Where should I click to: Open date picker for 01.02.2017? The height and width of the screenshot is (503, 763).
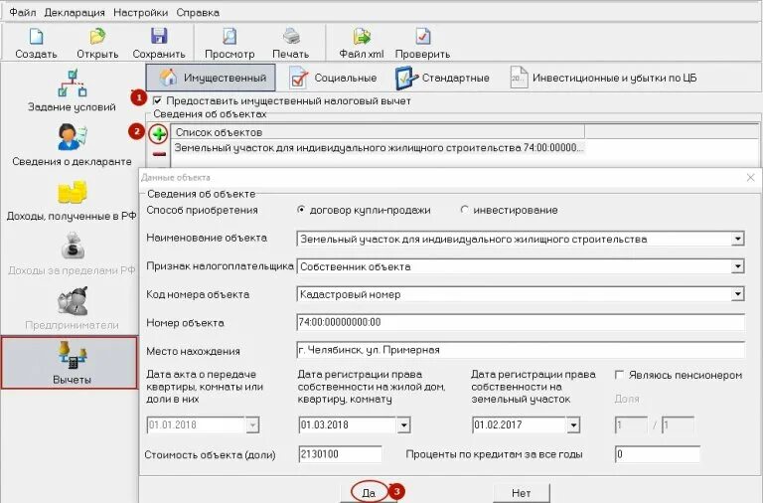(573, 425)
